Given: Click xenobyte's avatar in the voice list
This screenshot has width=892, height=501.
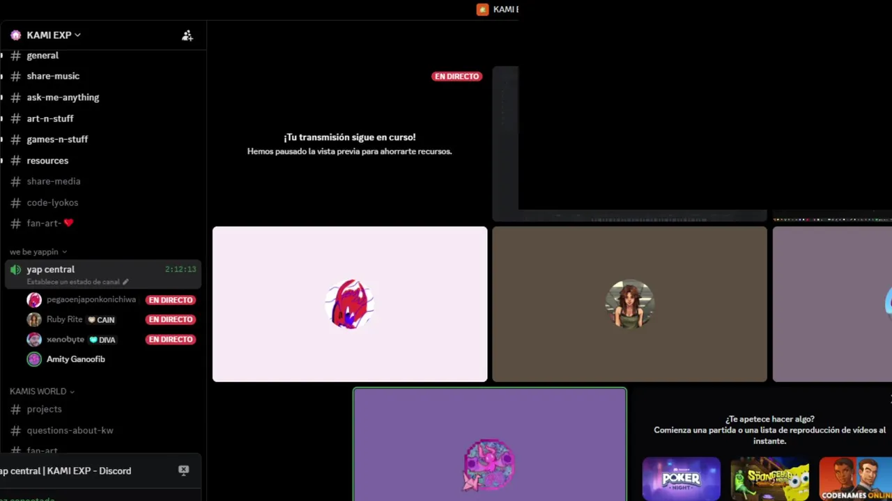Looking at the screenshot, I should [34, 340].
